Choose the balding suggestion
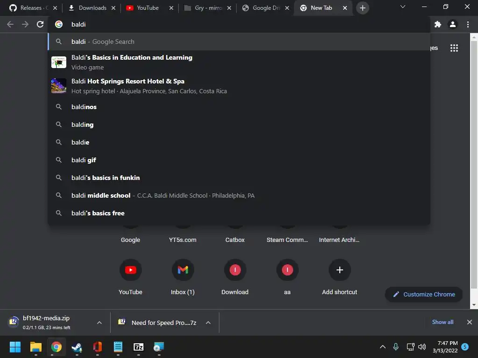Image resolution: width=478 pixels, height=358 pixels. click(x=239, y=124)
